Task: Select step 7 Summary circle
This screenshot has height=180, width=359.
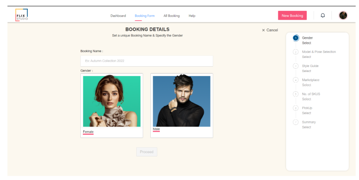Action: point(296,122)
